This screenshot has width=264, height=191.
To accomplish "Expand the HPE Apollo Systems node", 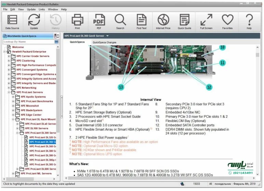I will point(13,97).
